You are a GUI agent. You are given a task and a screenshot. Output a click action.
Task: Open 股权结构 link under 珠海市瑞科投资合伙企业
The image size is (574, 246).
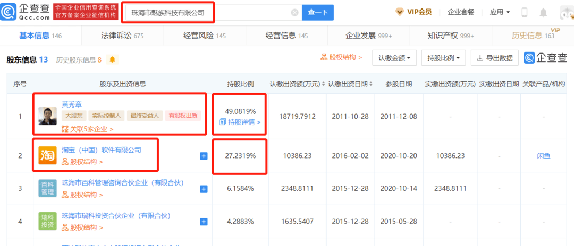pos(82,227)
